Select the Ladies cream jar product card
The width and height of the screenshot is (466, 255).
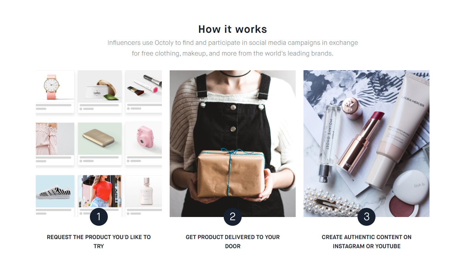[x=100, y=92]
